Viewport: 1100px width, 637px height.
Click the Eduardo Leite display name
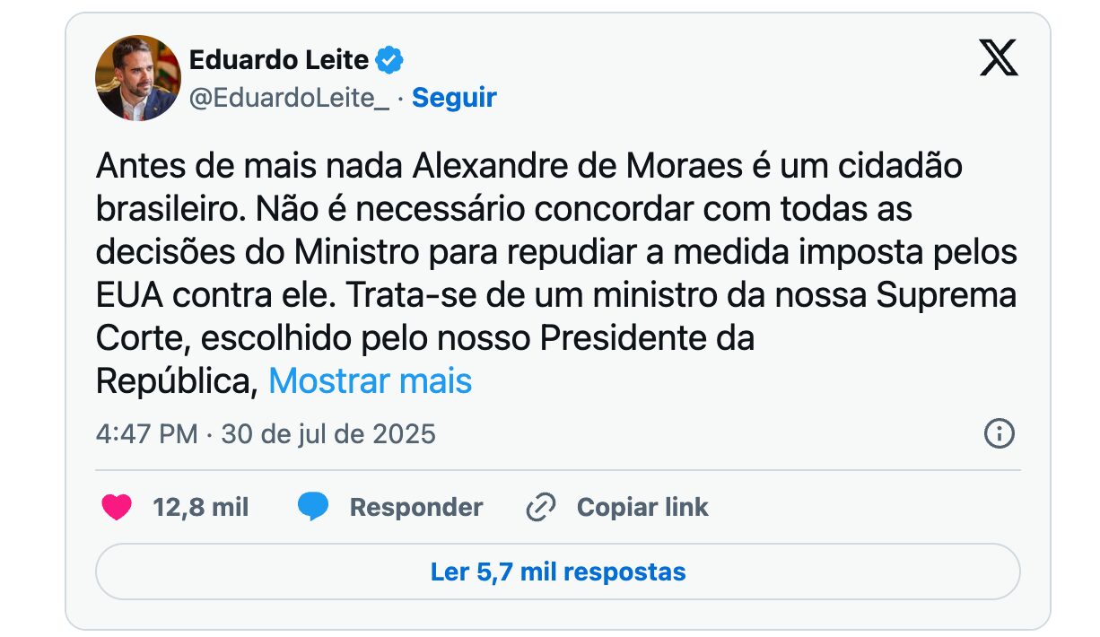279,60
